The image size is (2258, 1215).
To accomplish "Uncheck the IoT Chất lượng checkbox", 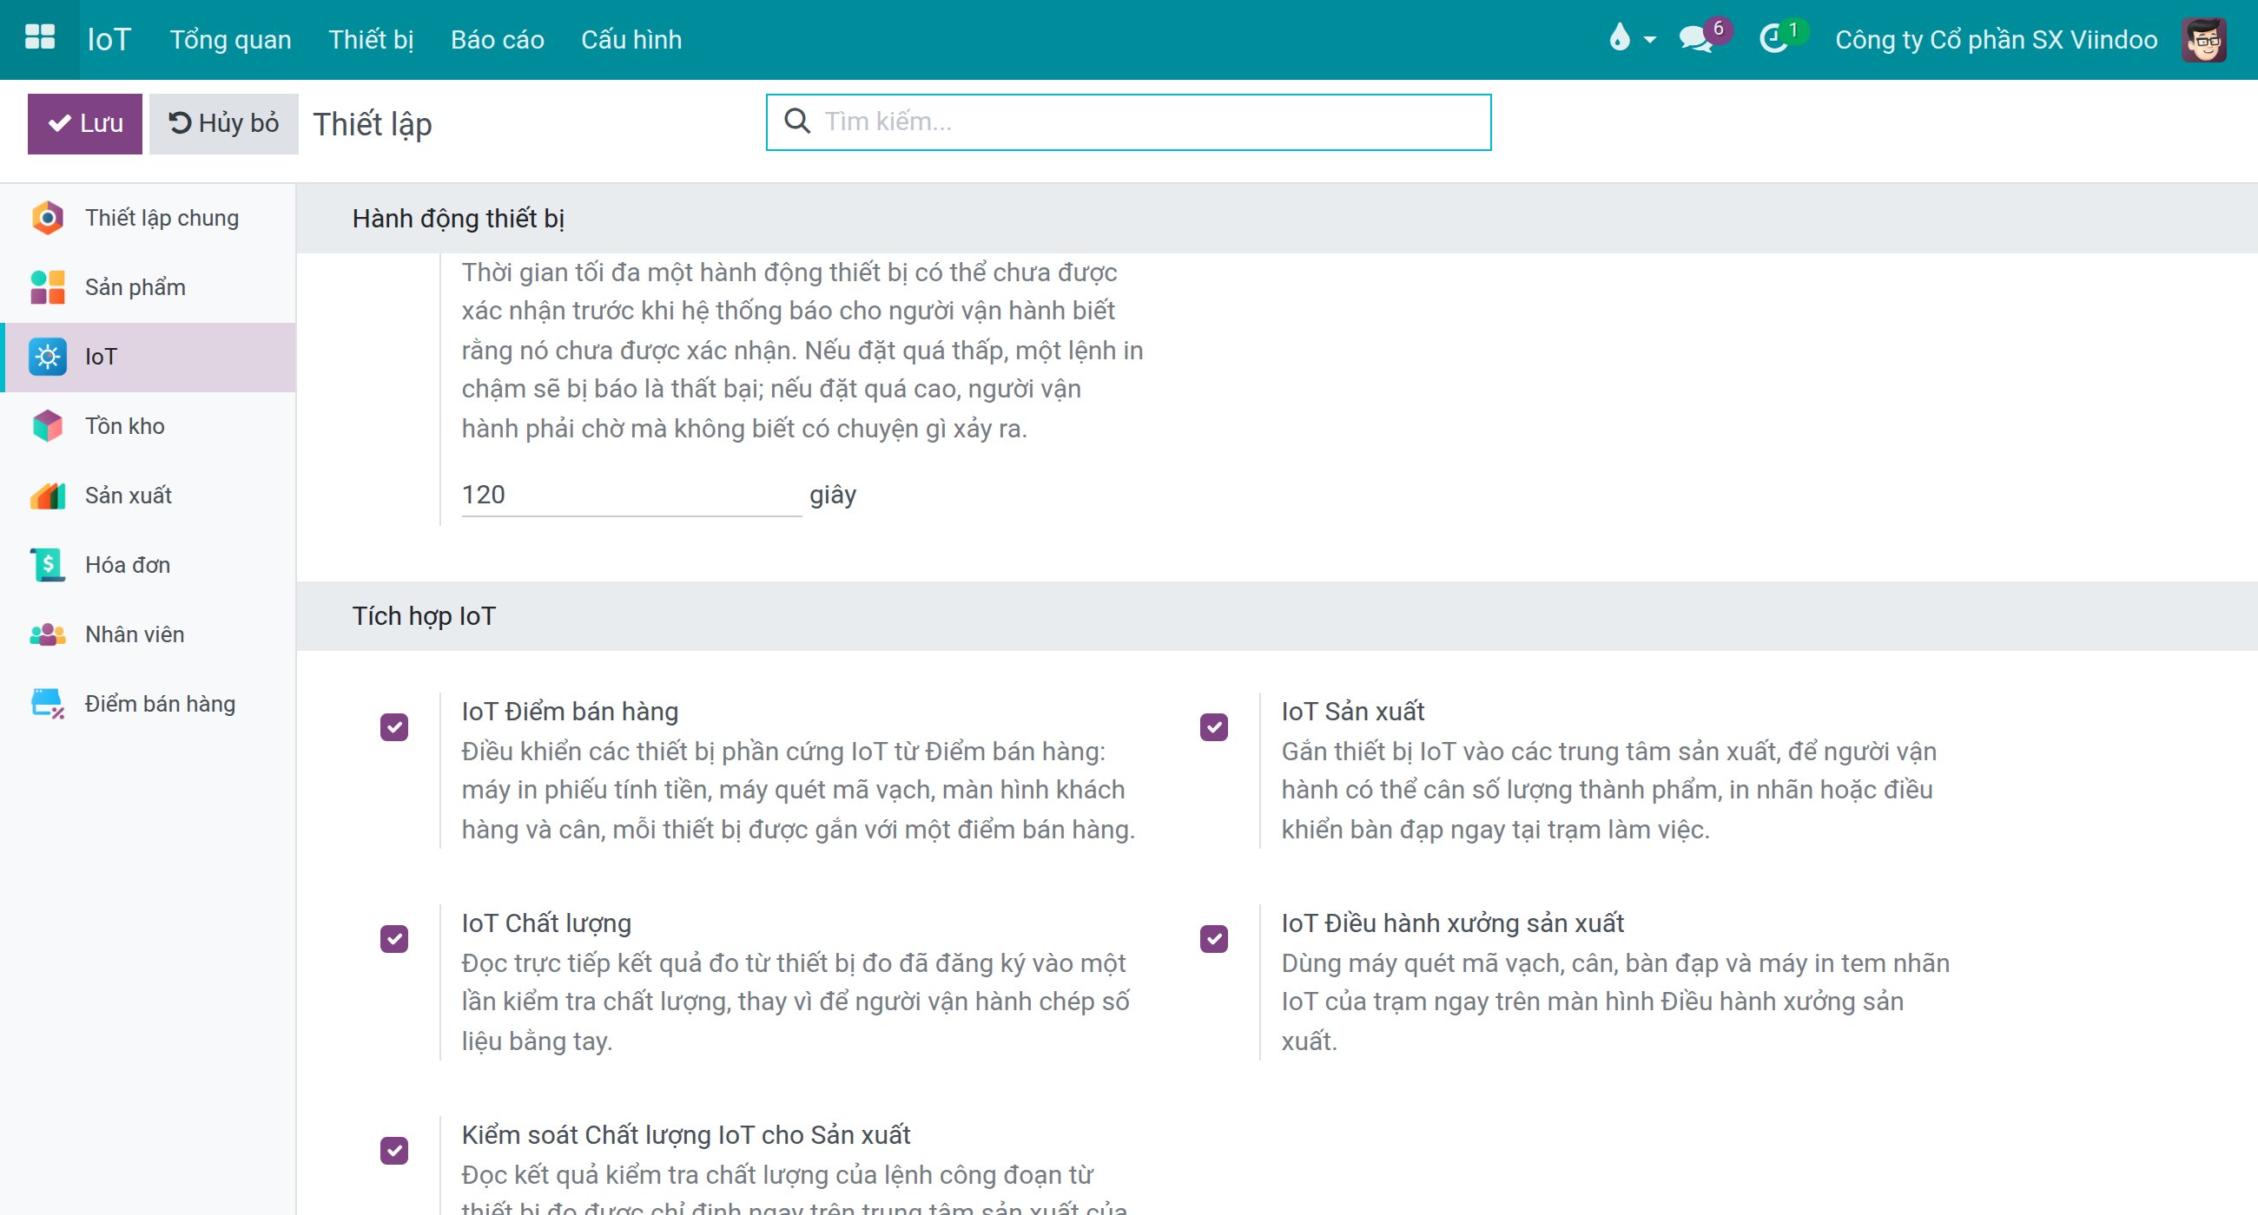I will 394,939.
